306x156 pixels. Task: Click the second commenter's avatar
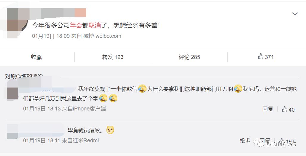pyautogui.click(x=13, y=132)
